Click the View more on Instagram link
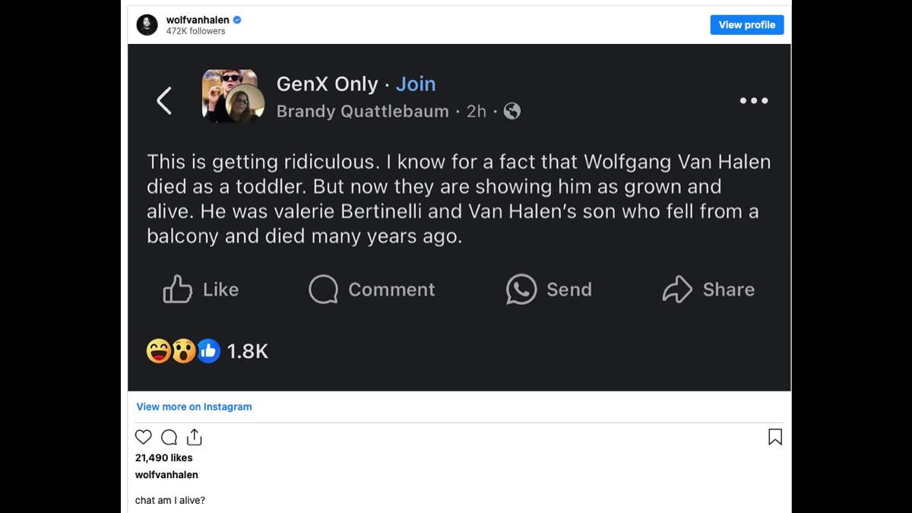 point(194,407)
